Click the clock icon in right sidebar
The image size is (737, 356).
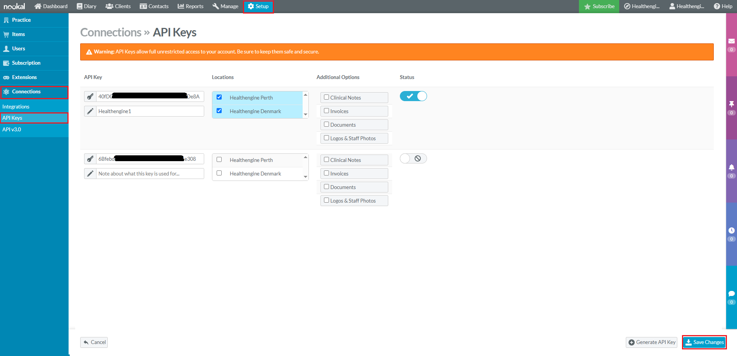[731, 230]
